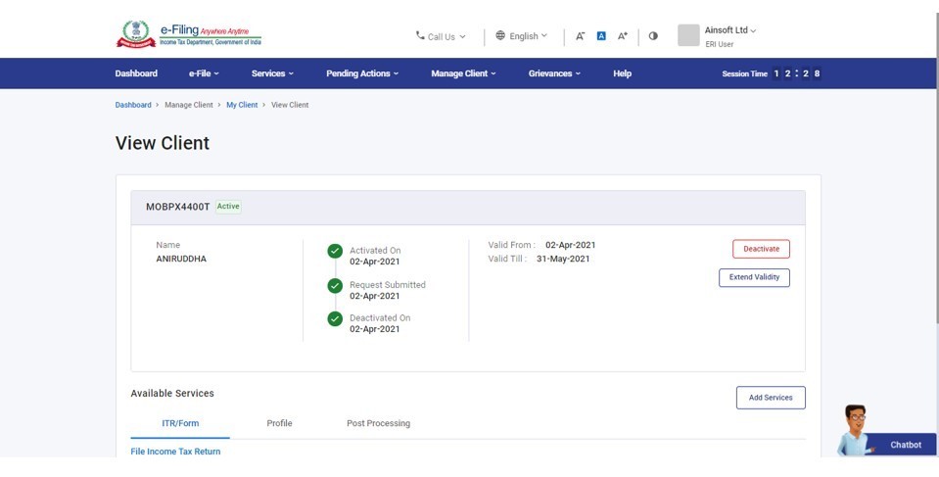Image resolution: width=939 pixels, height=477 pixels.
Task: Open the Manage Client menu
Action: click(463, 73)
